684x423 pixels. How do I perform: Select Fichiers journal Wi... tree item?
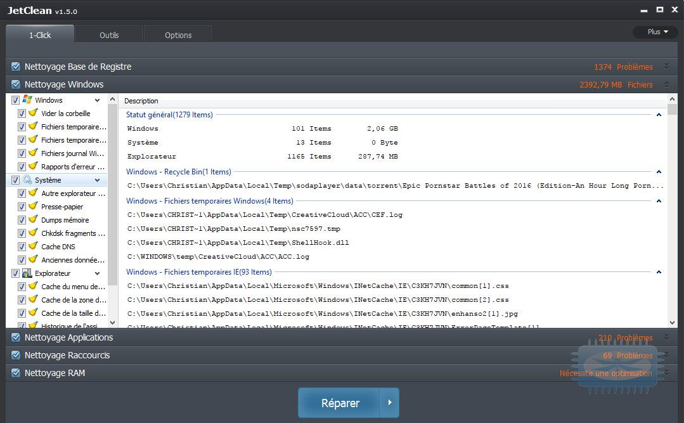(72, 153)
